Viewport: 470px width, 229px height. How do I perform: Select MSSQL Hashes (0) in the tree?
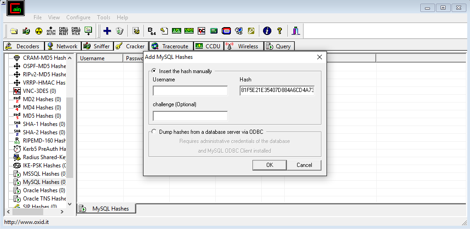click(x=44, y=173)
